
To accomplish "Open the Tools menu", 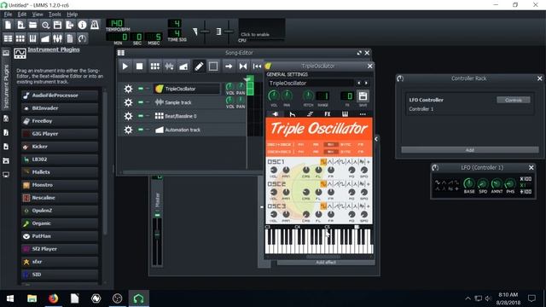I will [55, 14].
